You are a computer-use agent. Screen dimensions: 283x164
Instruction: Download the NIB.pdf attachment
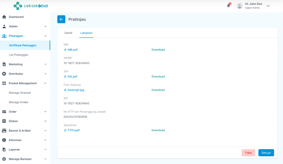(158, 50)
